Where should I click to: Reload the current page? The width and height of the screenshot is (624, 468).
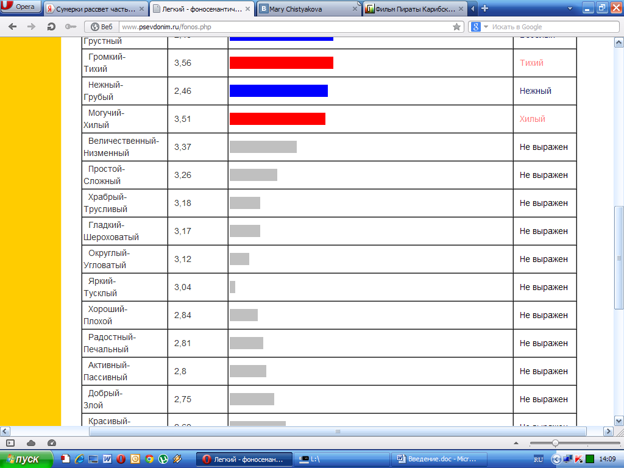[x=51, y=27]
